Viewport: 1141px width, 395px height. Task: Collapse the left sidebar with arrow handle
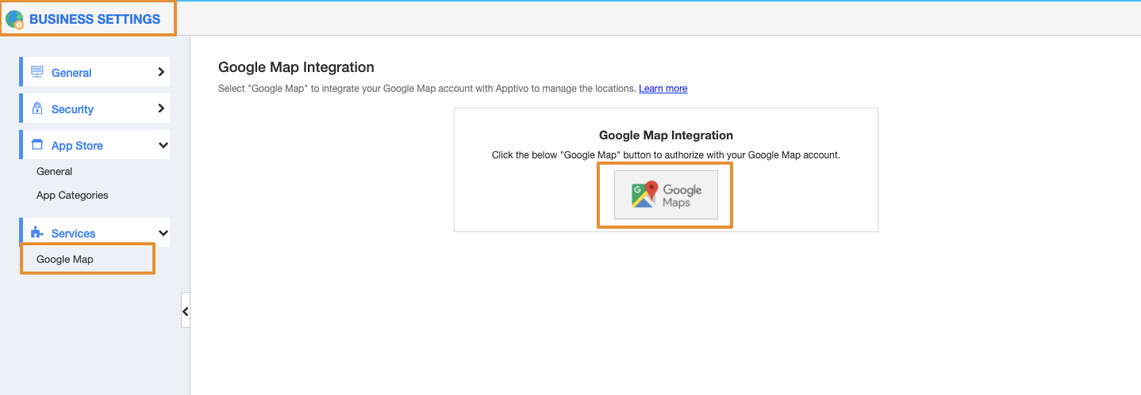coord(186,311)
